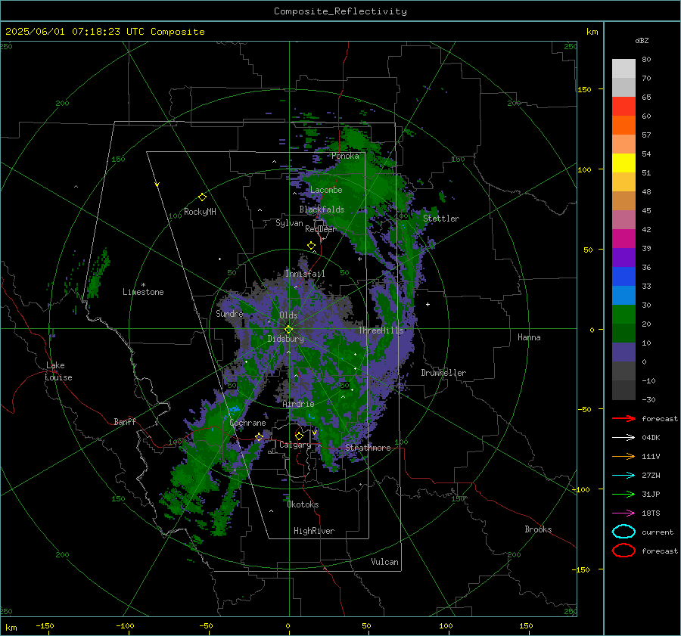Select the yellow diamond marker by RockyMH
The height and width of the screenshot is (636, 681).
tap(202, 197)
